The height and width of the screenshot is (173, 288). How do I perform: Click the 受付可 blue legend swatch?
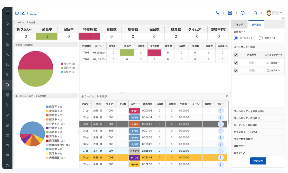[47, 107]
